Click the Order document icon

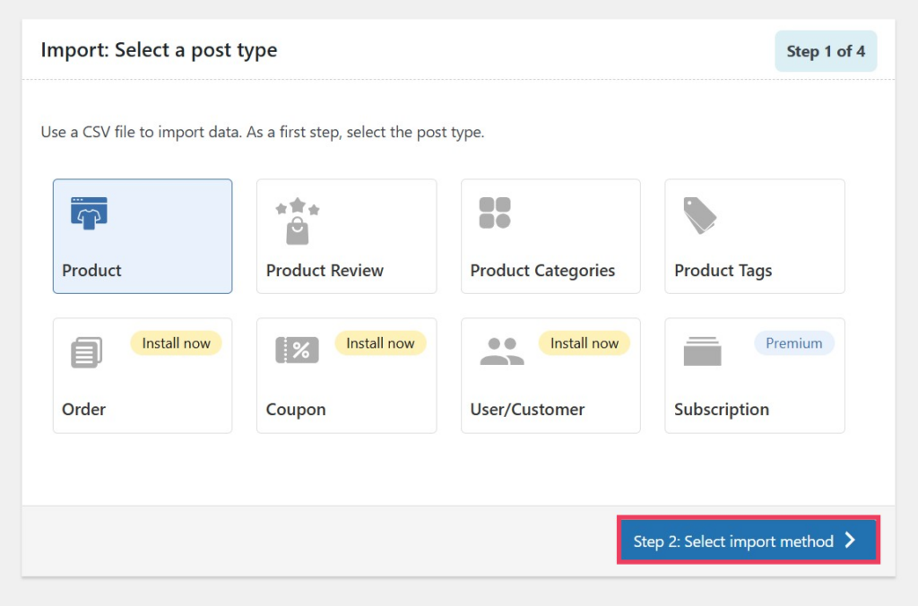(86, 351)
